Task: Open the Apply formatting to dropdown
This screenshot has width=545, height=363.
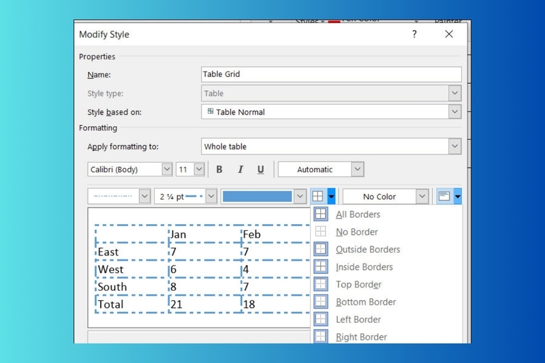Action: [454, 146]
